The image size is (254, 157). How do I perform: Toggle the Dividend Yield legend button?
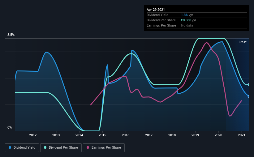tap(22, 148)
